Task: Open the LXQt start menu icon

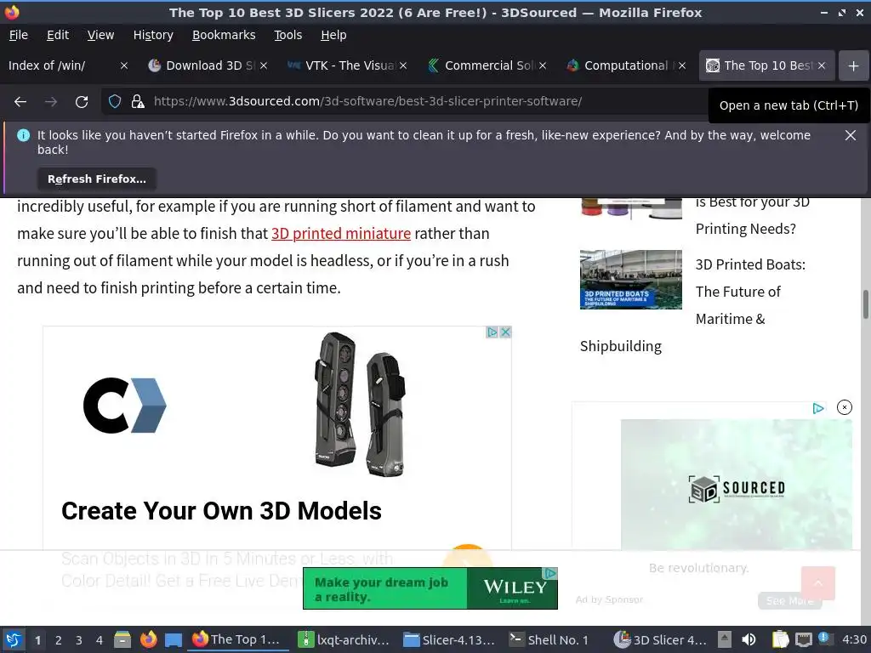Action: coord(14,639)
